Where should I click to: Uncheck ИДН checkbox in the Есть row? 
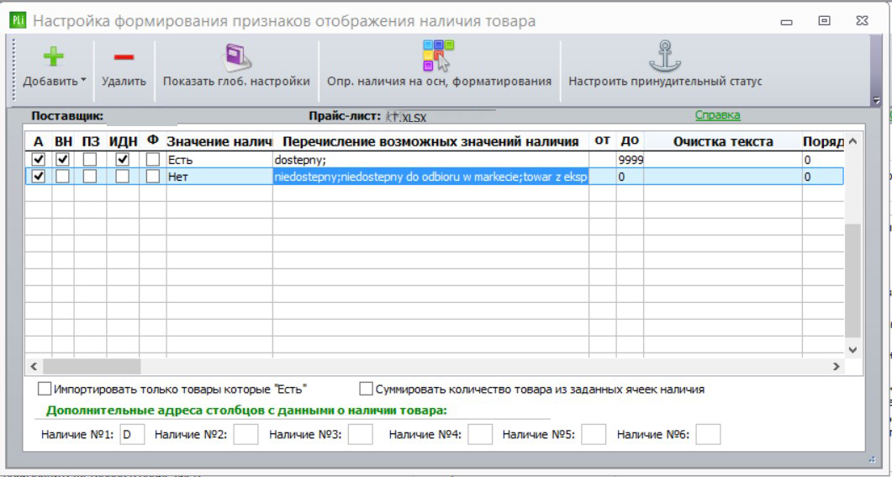[x=122, y=160]
